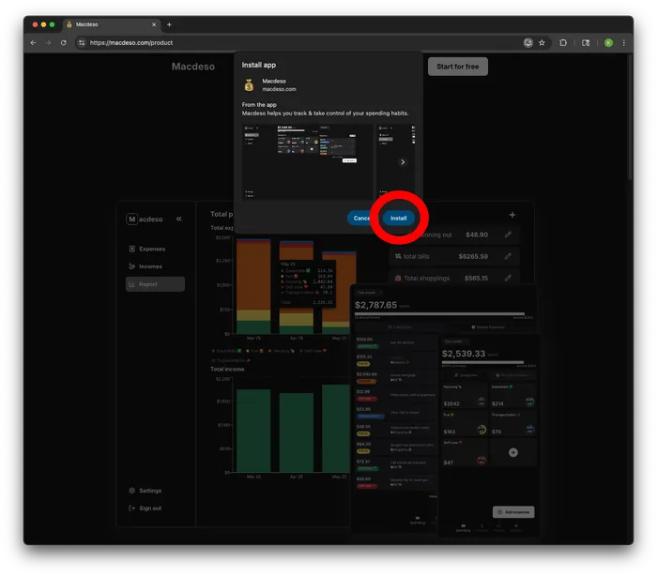Click the $47 Self care category card
This screenshot has height=576, width=657.
click(465, 452)
